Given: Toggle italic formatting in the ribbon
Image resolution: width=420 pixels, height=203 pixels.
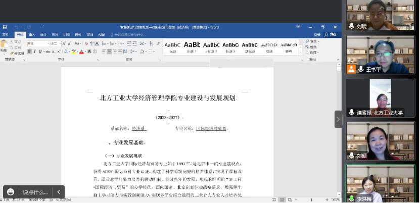Looking at the screenshot, I should (33, 52).
